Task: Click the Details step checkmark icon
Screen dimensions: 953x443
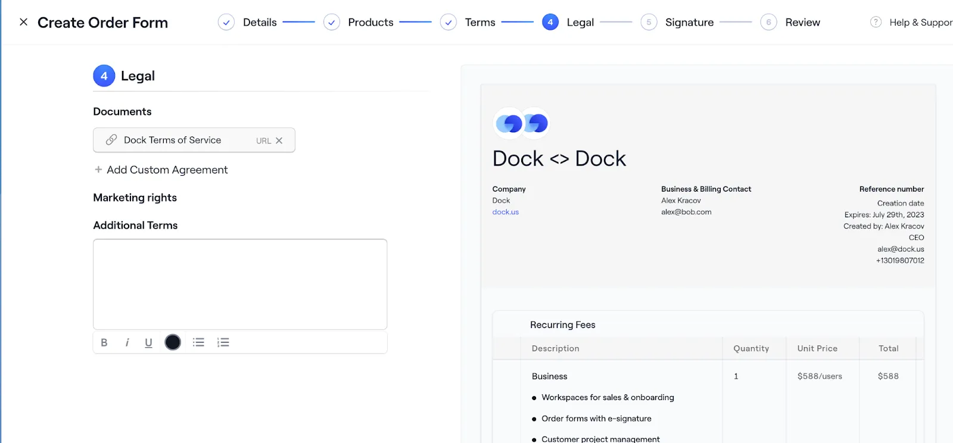Action: (x=226, y=22)
